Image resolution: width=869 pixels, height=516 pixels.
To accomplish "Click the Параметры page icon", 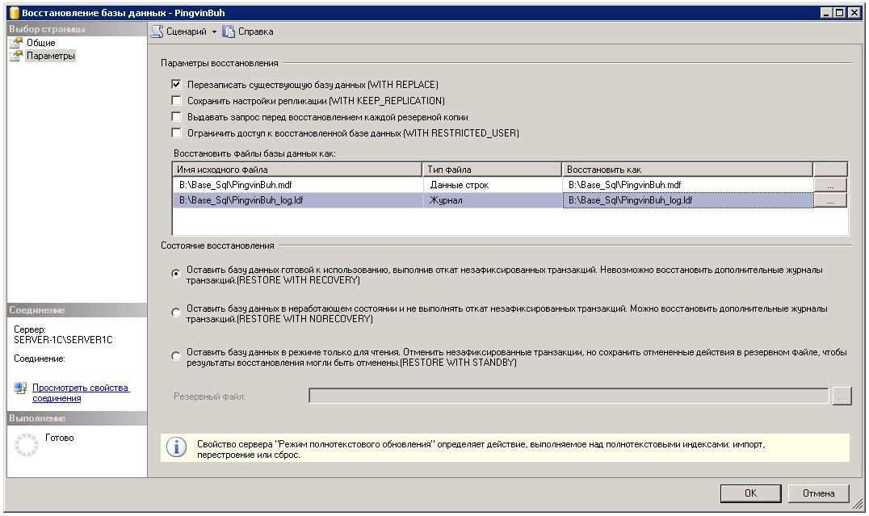I will tap(15, 56).
